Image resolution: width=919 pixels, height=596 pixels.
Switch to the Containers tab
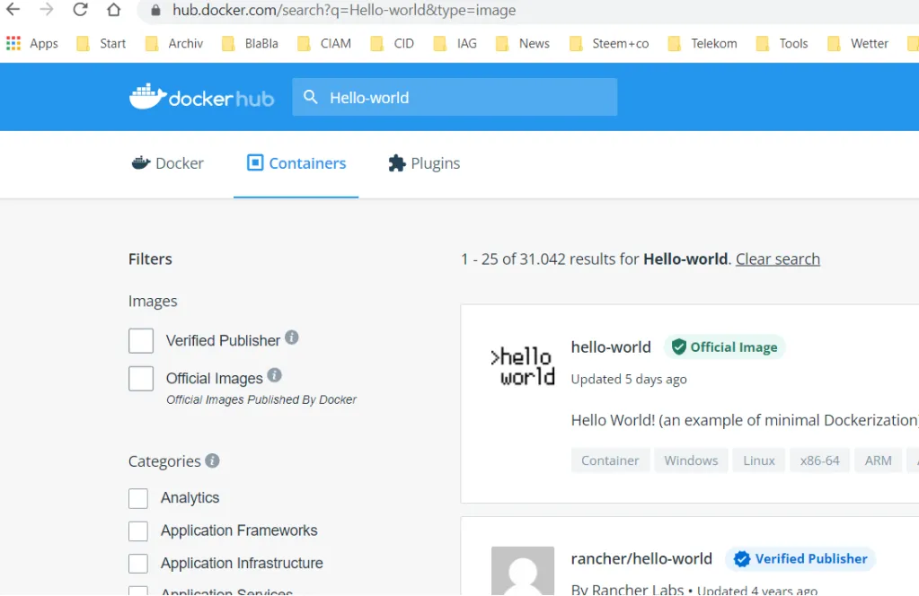pyautogui.click(x=296, y=163)
